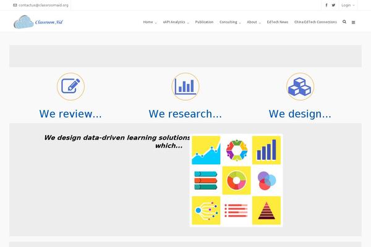Expand the Login dropdown
This screenshot has height=247, width=371.
(348, 5)
